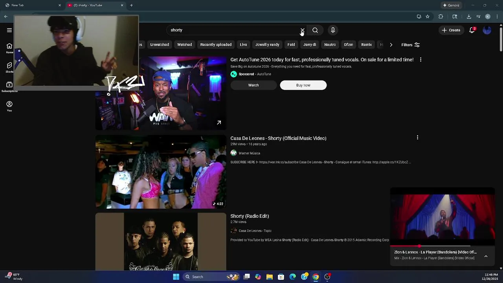Open the YouTube account avatar menu

[x=487, y=30]
